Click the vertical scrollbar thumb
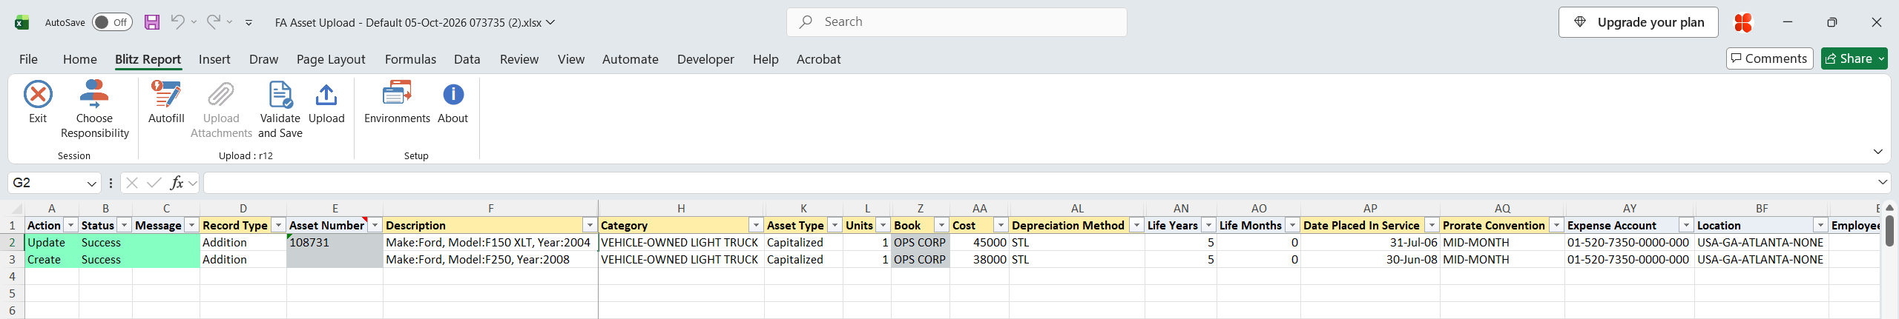The width and height of the screenshot is (1899, 319). 1889,230
